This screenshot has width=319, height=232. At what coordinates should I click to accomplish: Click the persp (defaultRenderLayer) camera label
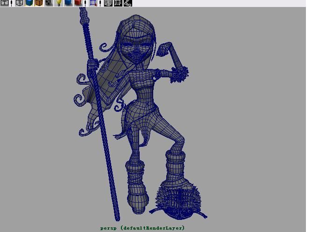coord(142,228)
